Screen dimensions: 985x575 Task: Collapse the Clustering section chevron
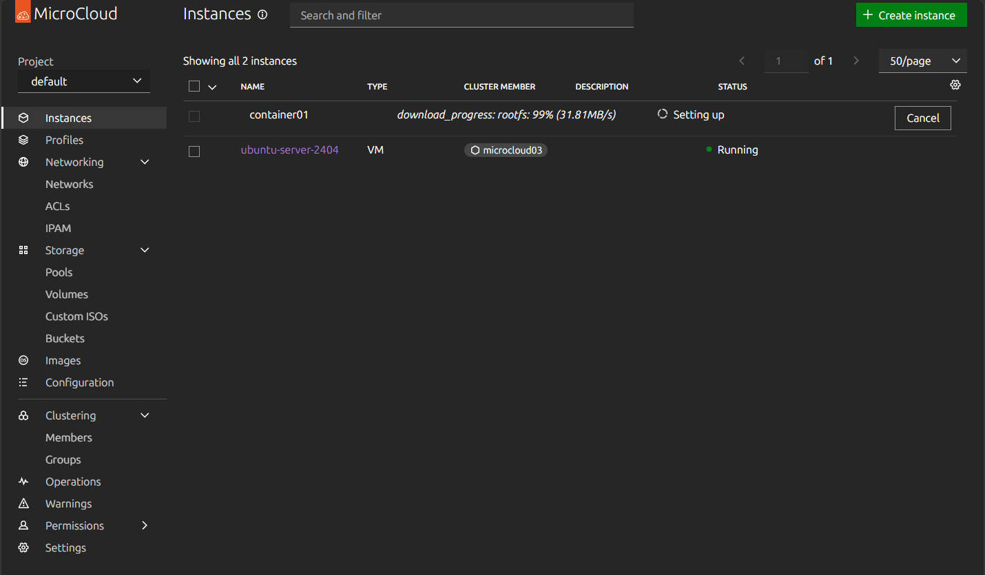(145, 415)
